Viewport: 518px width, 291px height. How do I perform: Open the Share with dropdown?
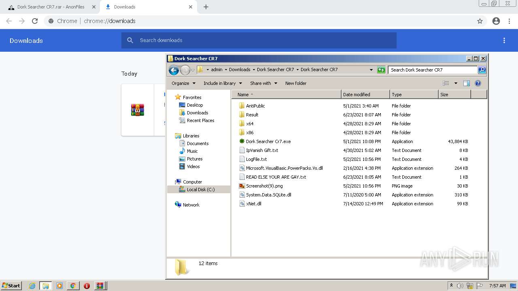coord(263,83)
